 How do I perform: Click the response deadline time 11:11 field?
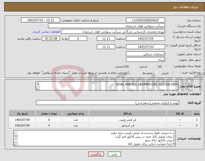106,38
